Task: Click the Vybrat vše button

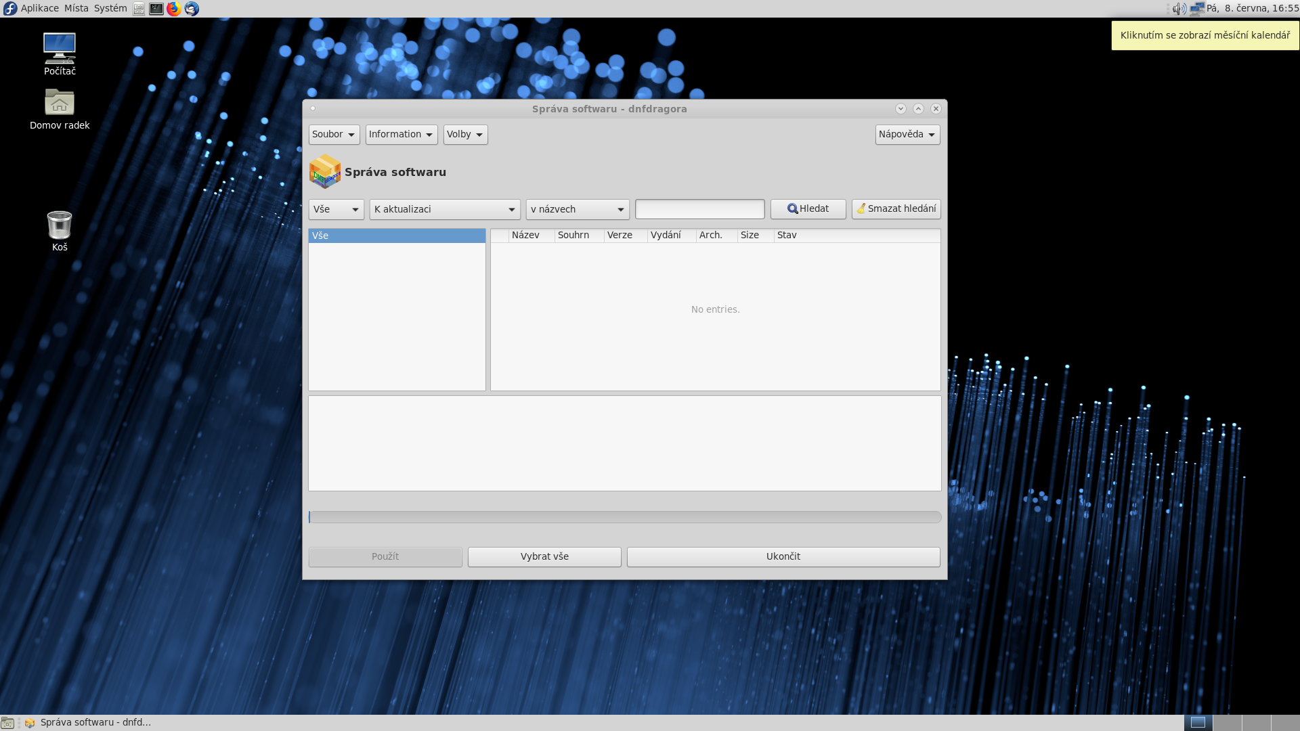Action: pyautogui.click(x=544, y=556)
